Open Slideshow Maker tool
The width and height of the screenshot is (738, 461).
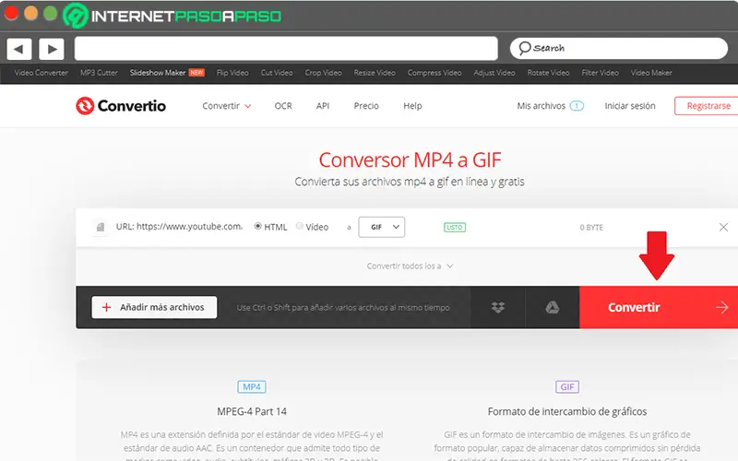tap(158, 73)
